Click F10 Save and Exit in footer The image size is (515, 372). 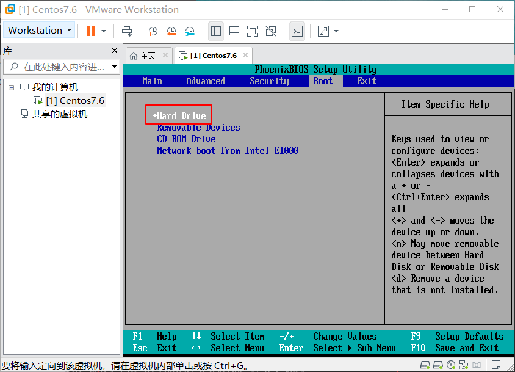point(455,348)
